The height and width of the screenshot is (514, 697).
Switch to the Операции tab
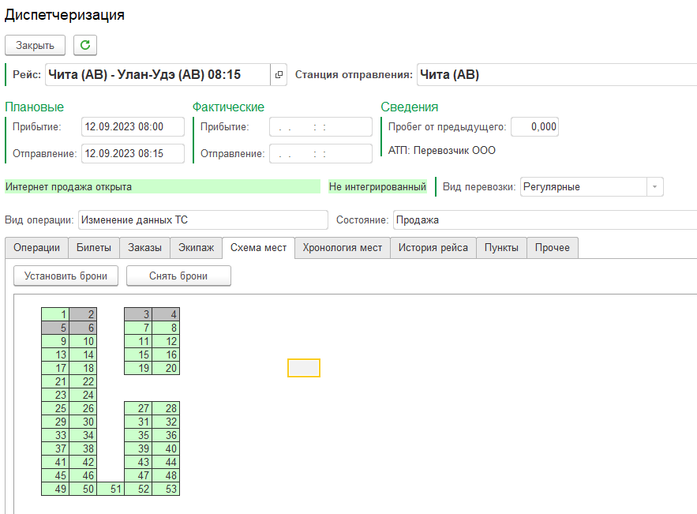[36, 248]
